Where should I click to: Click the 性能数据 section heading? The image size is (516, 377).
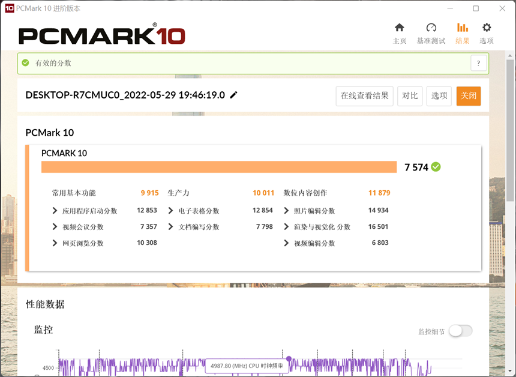click(x=45, y=304)
